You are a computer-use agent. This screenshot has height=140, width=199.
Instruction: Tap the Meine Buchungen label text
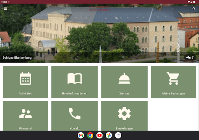(173, 93)
